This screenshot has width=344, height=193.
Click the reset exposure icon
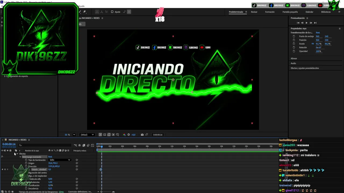(x=128, y=135)
